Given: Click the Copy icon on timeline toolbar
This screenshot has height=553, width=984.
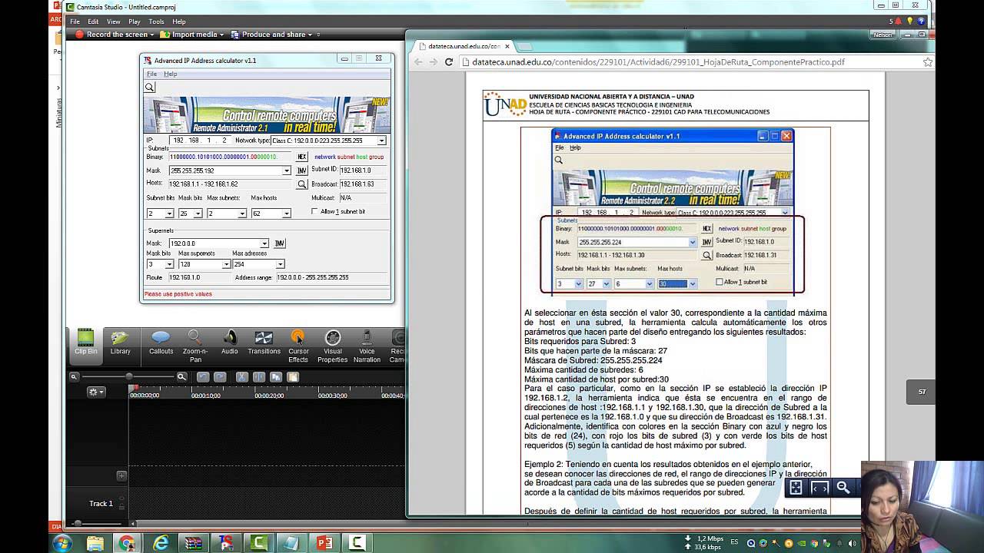Looking at the screenshot, I should pos(275,376).
